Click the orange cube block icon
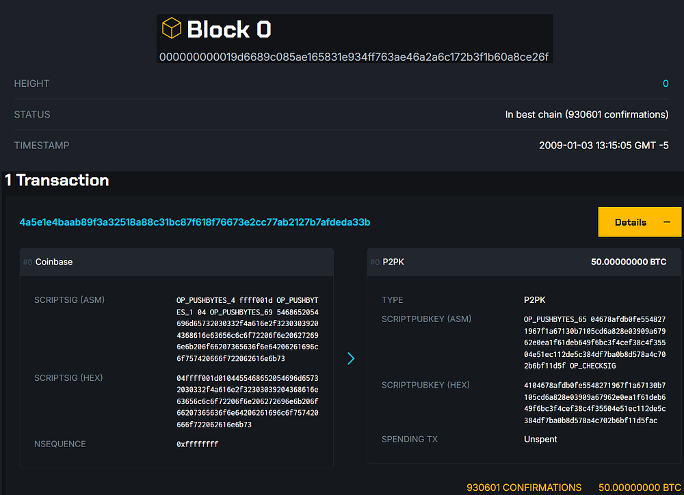Image resolution: width=684 pixels, height=495 pixels. pyautogui.click(x=171, y=29)
